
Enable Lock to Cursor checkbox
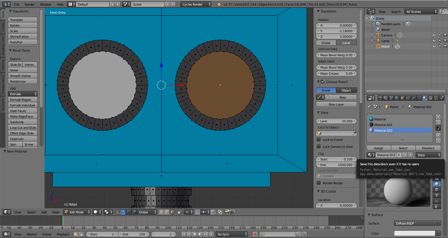click(x=319, y=139)
